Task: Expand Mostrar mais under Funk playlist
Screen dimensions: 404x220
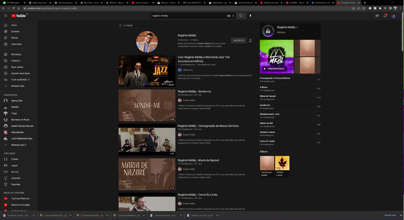Action: pyautogui.click(x=19, y=86)
